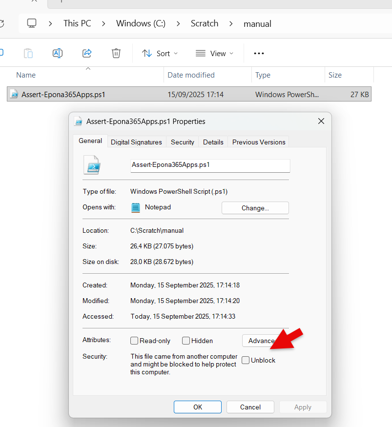Confirm the dialog with OK
This screenshot has width=392, height=427.
(x=197, y=407)
